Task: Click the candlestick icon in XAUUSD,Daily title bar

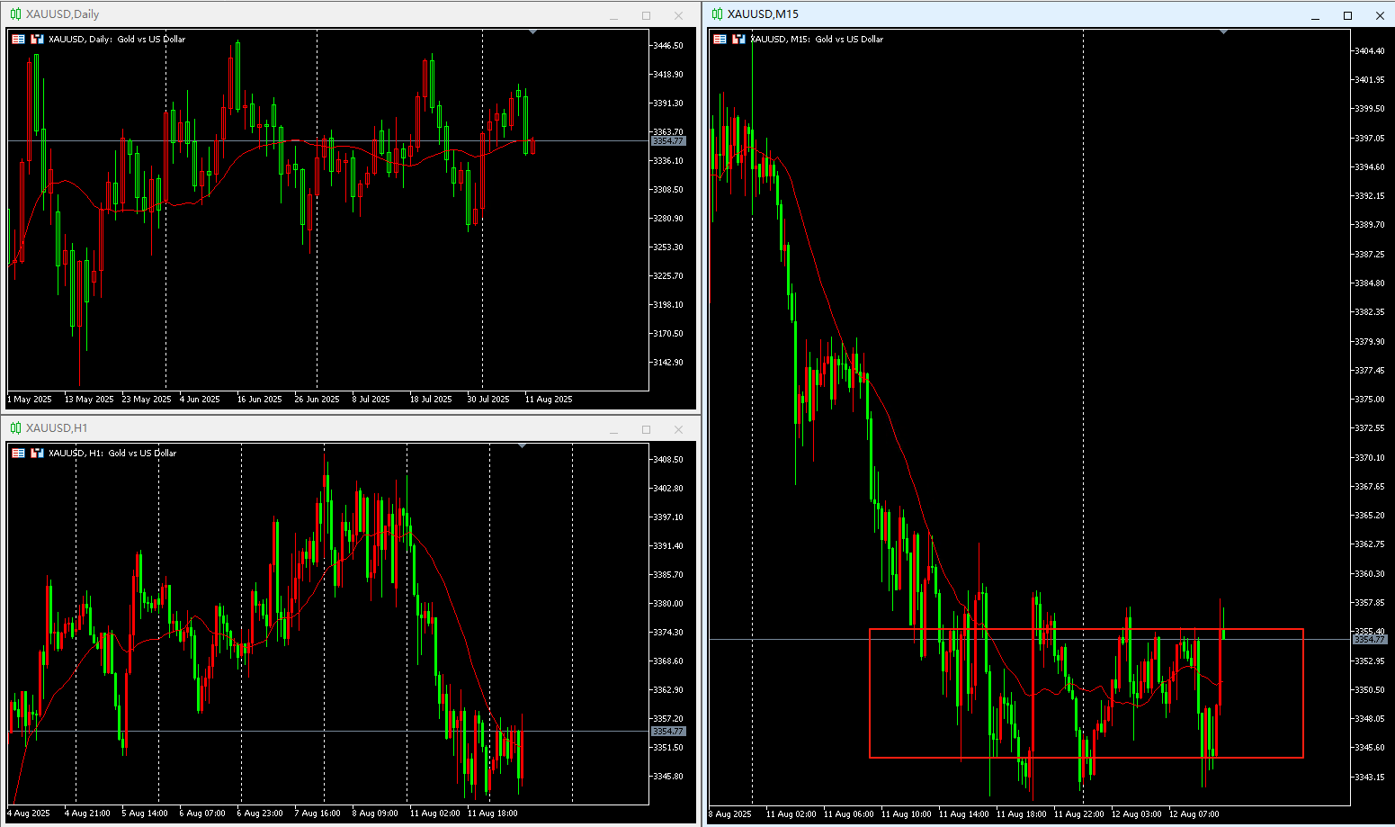Action: coord(15,14)
